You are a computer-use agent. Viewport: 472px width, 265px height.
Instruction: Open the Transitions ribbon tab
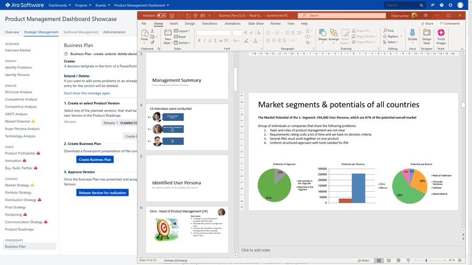point(209,24)
